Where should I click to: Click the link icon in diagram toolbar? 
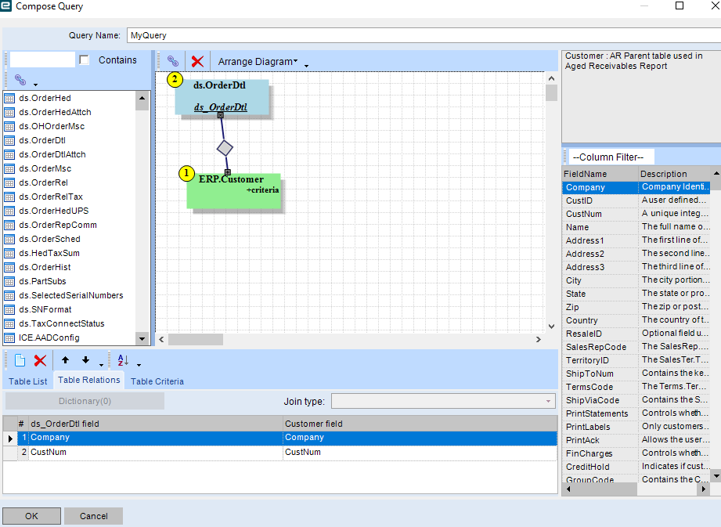click(173, 61)
